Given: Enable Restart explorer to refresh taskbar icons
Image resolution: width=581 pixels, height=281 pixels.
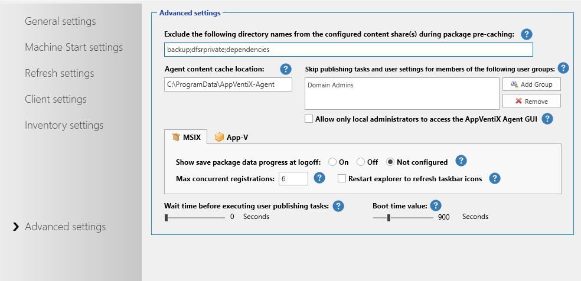Looking at the screenshot, I should [342, 179].
